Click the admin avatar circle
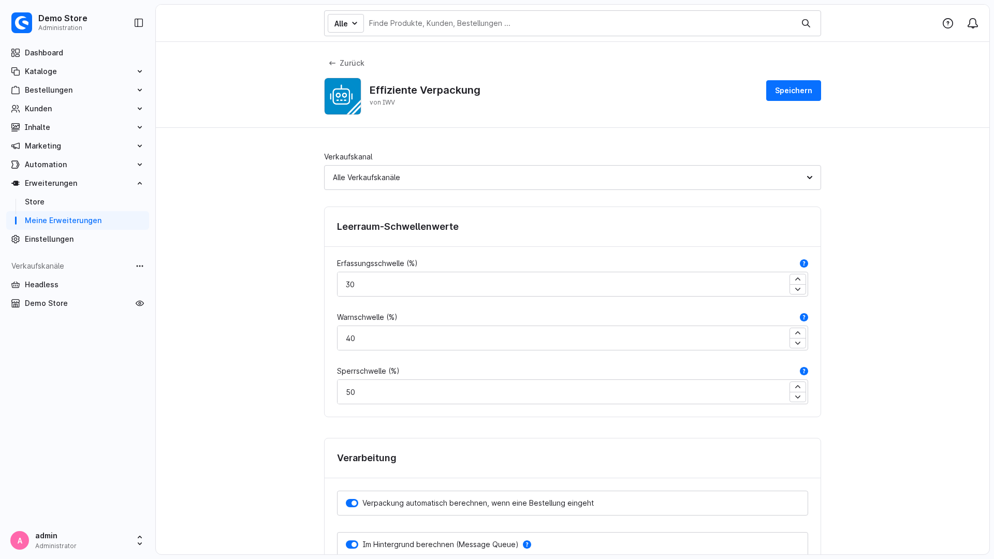The image size is (994, 559). point(20,540)
